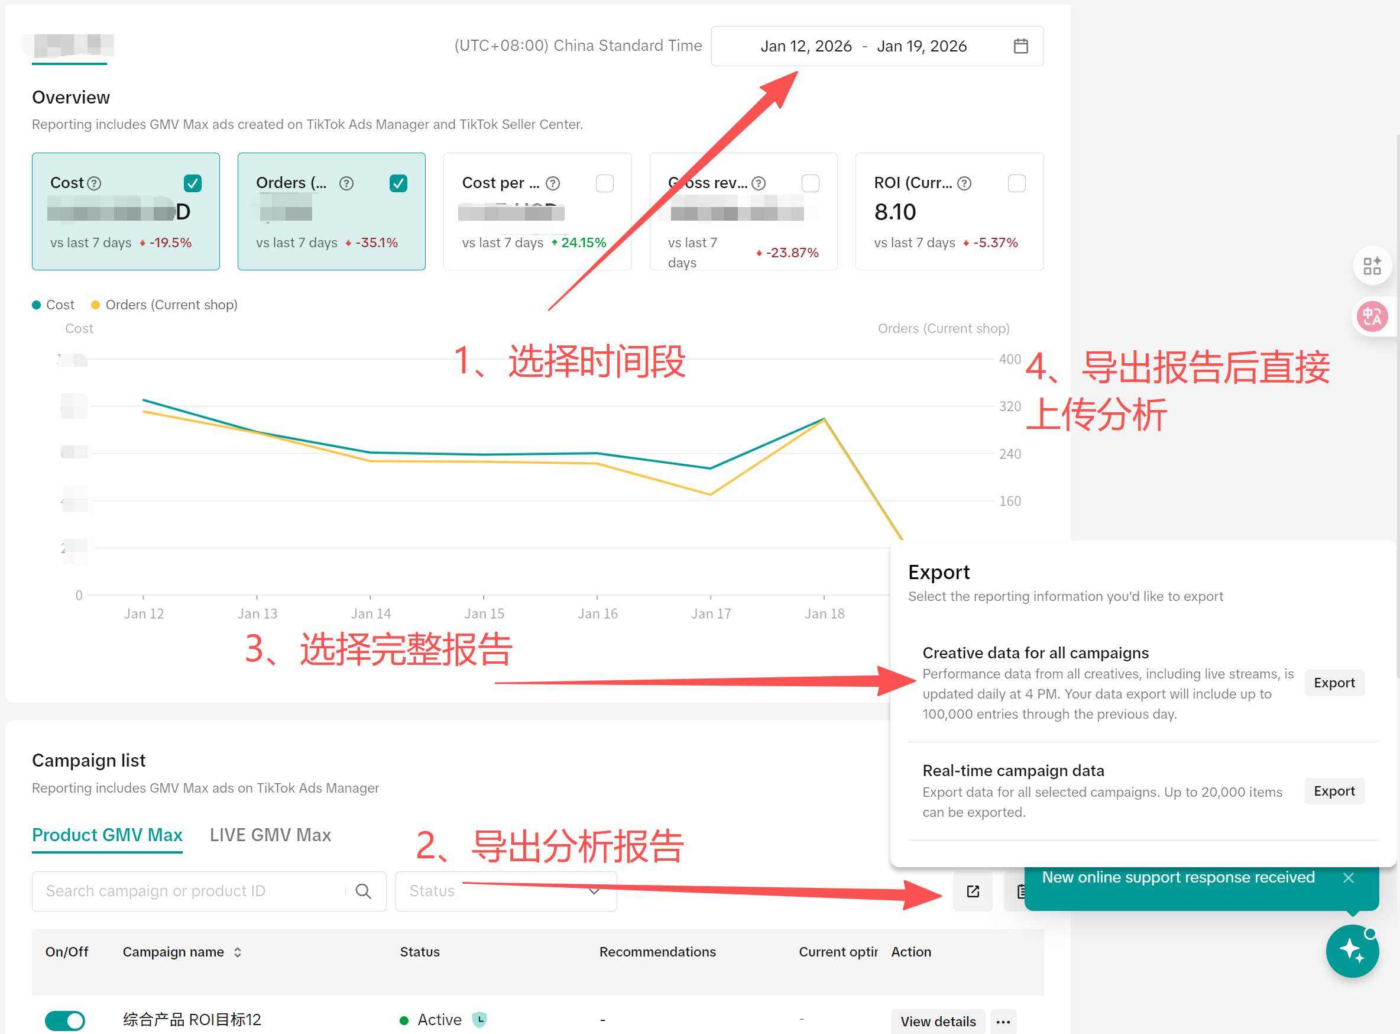Viewport: 1400px width, 1034px height.
Task: Export Creative data for all campaigns
Action: point(1334,682)
